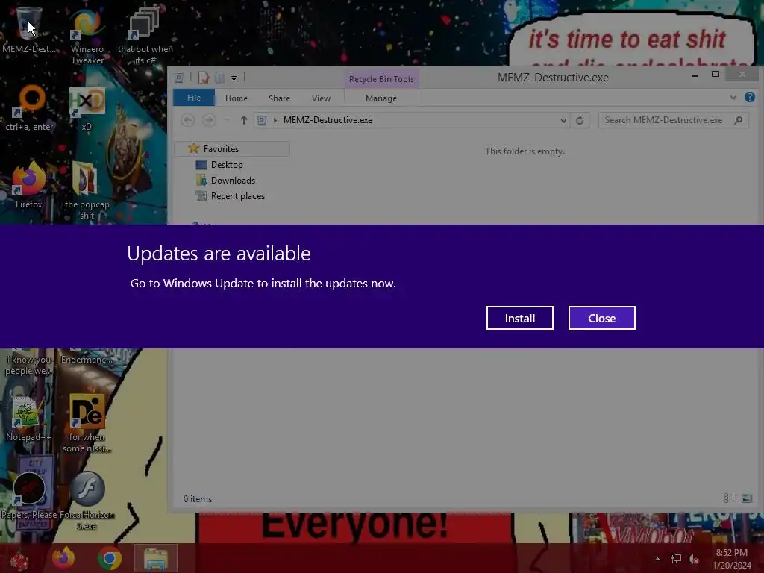The width and height of the screenshot is (764, 573).
Task: Open Explorer help question mark icon
Action: [749, 97]
